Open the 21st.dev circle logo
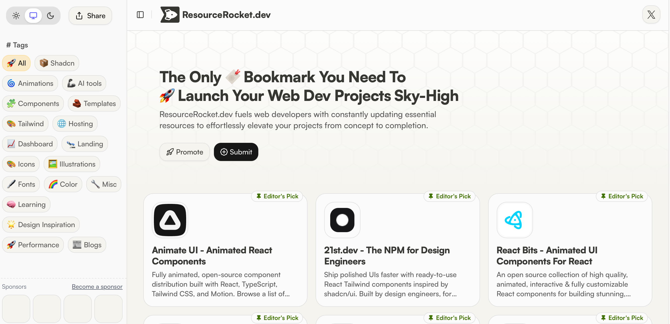 [x=342, y=220]
